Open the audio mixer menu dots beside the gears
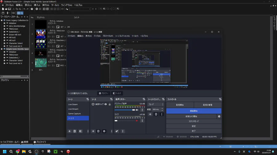Image resolution: width=277 pixels, height=155 pixels. pos(123,131)
